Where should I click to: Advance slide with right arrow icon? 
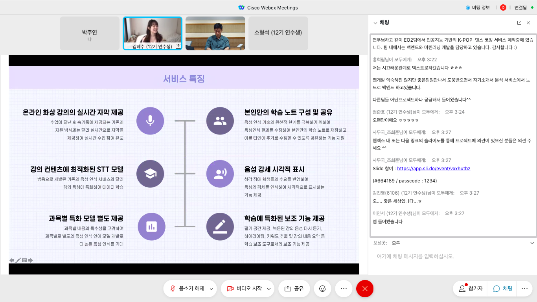click(x=31, y=260)
